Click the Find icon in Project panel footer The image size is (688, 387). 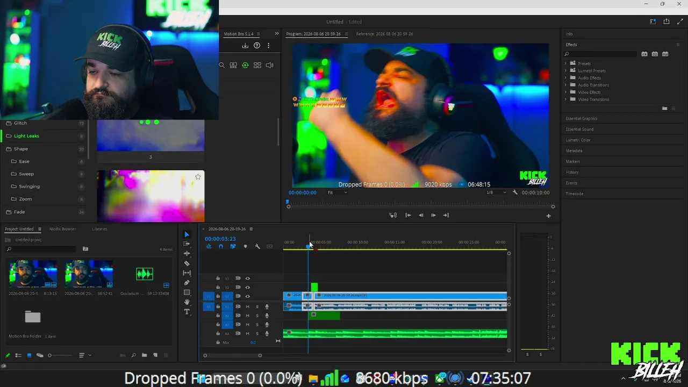tap(133, 355)
